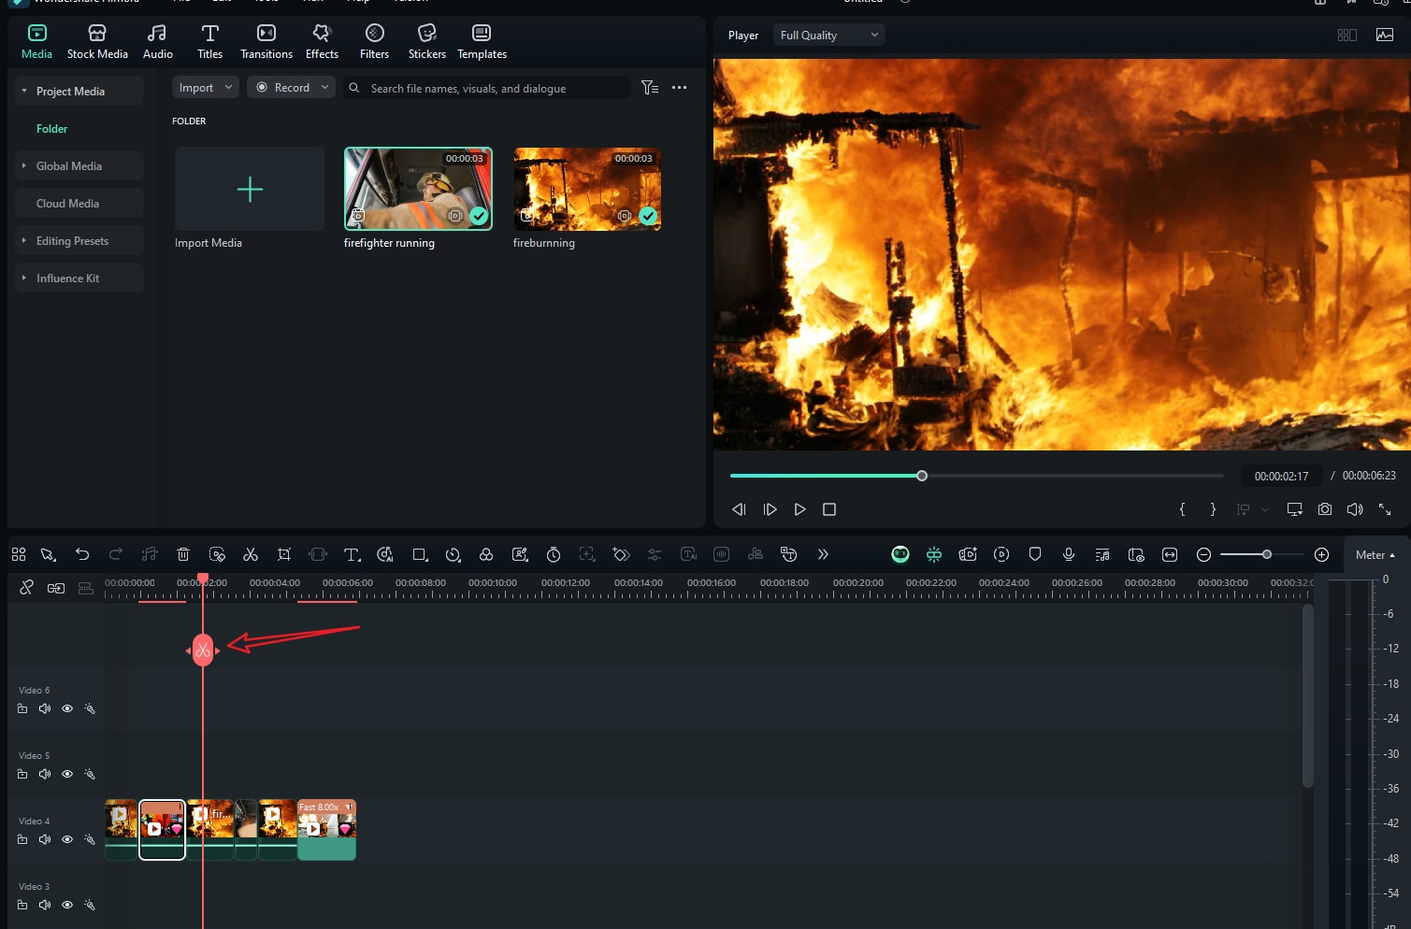The image size is (1411, 929).
Task: Expand the Meter panel dropdown
Action: [1375, 555]
